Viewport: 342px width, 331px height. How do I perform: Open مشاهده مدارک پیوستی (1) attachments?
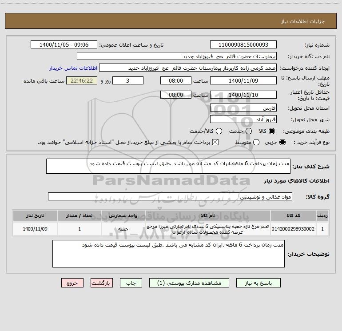[x=189, y=283]
